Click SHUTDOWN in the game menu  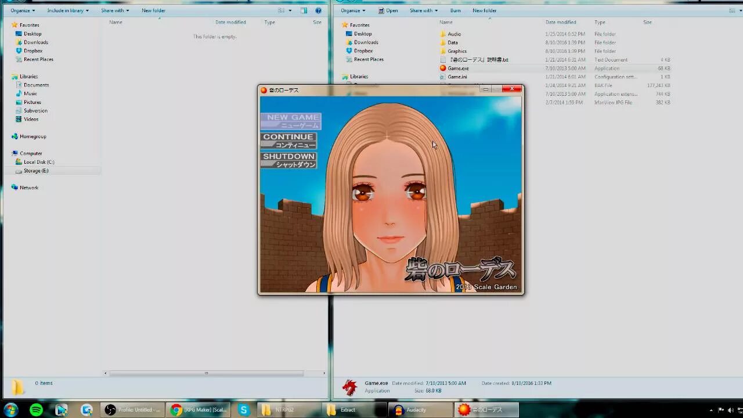coord(288,160)
